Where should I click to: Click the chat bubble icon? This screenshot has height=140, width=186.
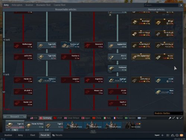(177, 135)
